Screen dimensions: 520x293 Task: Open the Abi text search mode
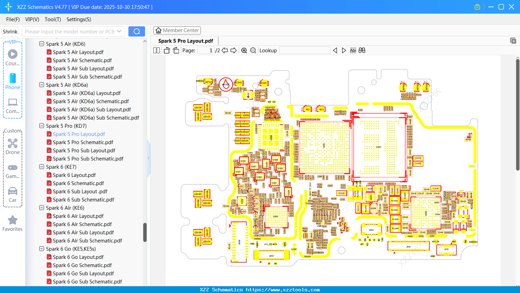pyautogui.click(x=353, y=50)
